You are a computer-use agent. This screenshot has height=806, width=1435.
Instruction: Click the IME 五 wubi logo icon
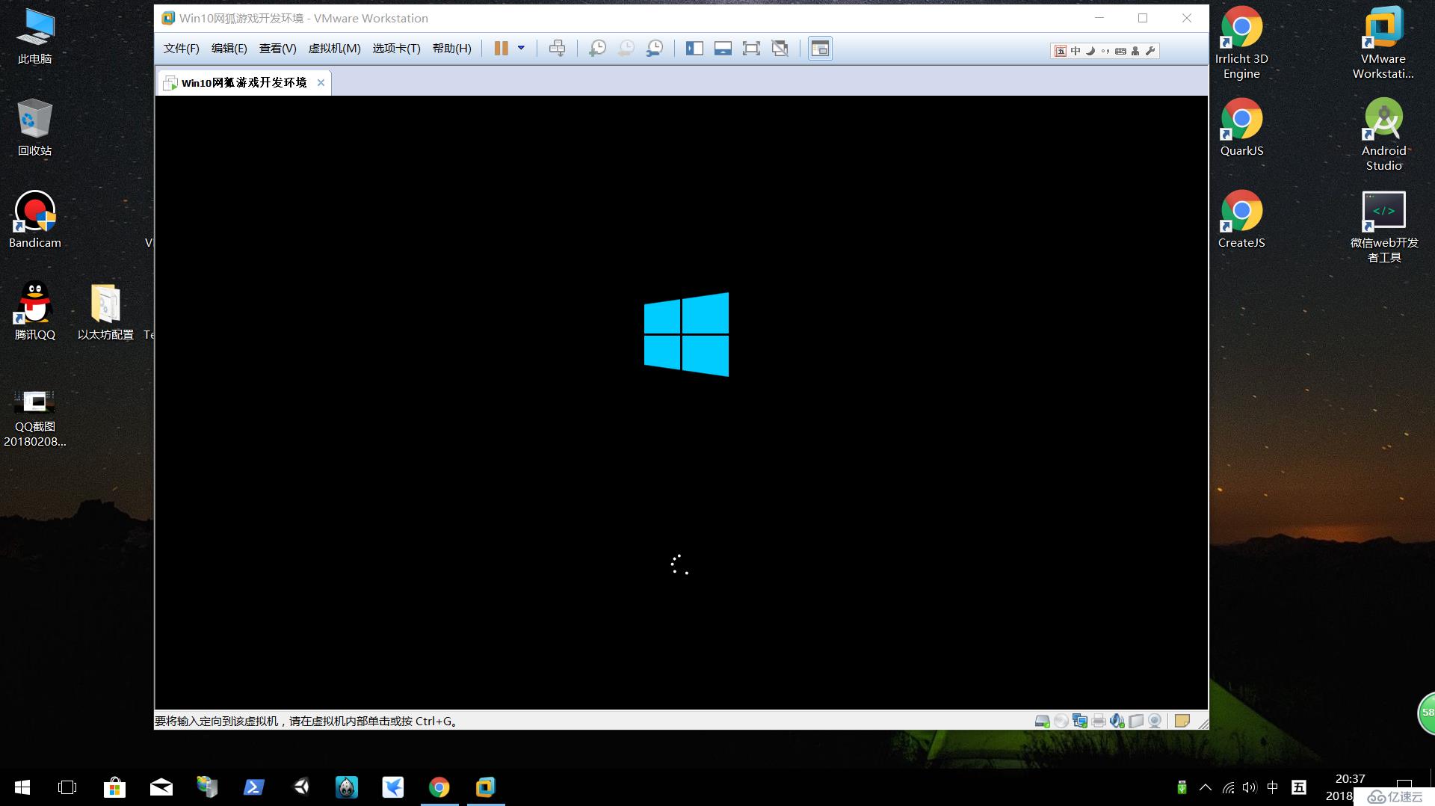click(x=1060, y=51)
